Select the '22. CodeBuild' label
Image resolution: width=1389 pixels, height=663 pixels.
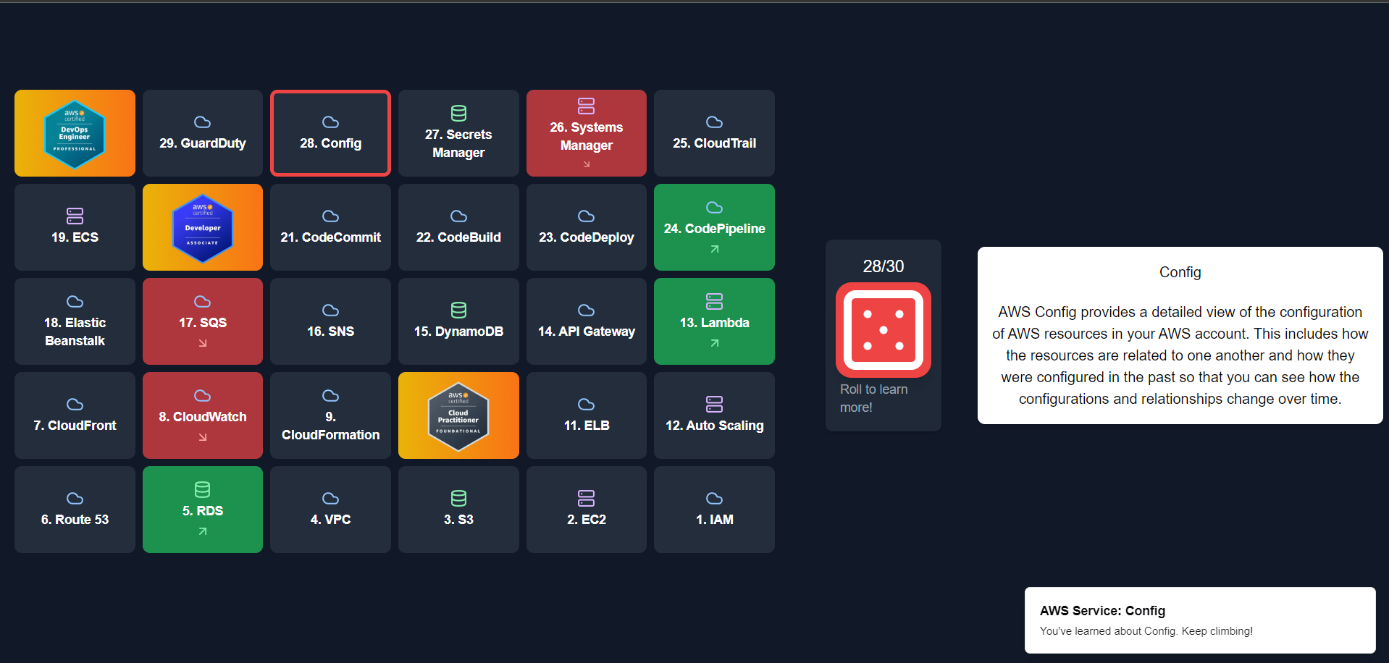click(458, 237)
